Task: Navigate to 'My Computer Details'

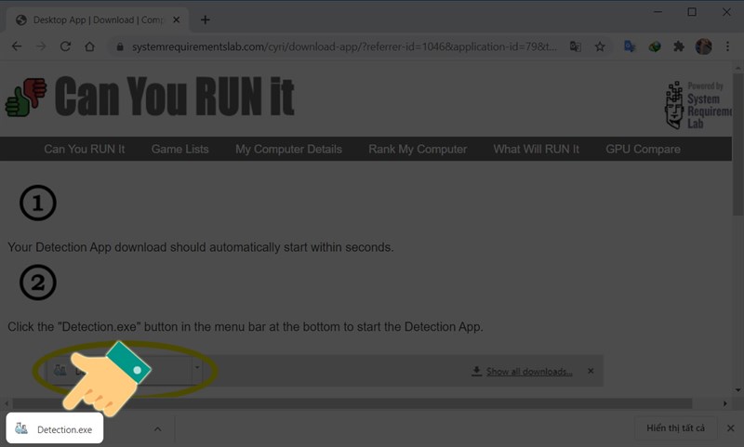Action: click(288, 149)
